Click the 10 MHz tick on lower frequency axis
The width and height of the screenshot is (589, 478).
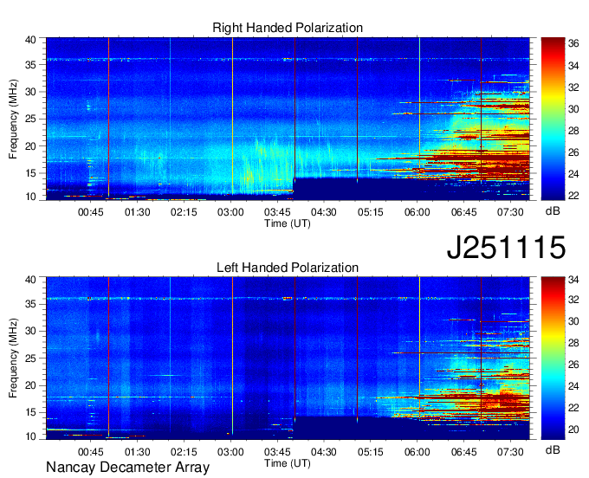[31, 437]
